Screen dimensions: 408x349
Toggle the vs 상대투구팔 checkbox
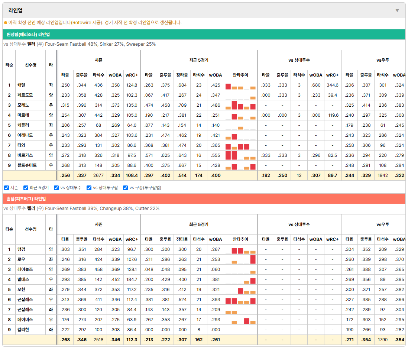click(x=89, y=188)
